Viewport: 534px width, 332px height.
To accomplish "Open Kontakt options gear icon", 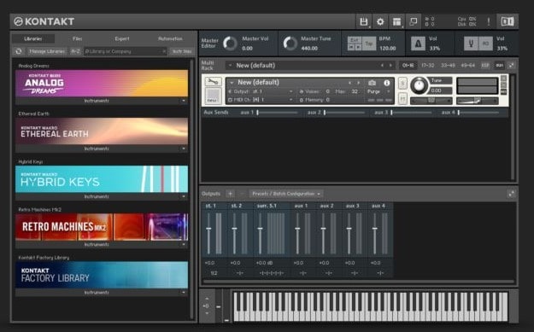I will [380, 22].
